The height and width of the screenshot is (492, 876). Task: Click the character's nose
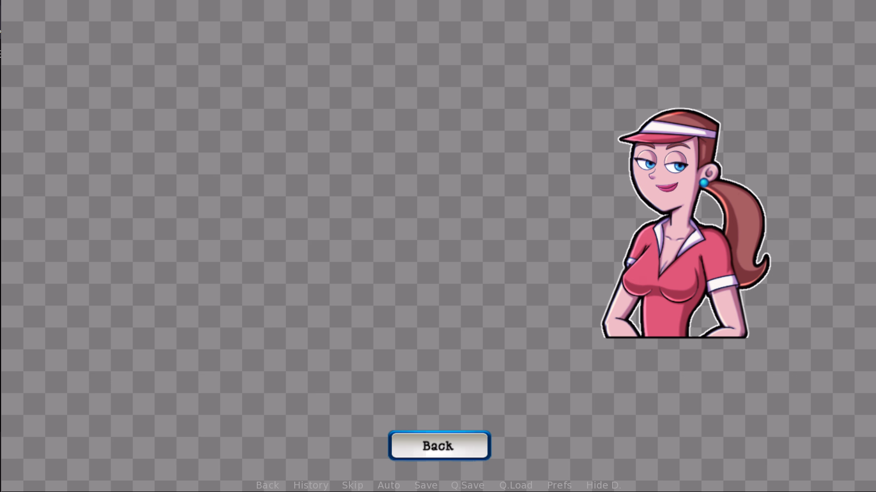click(x=652, y=175)
